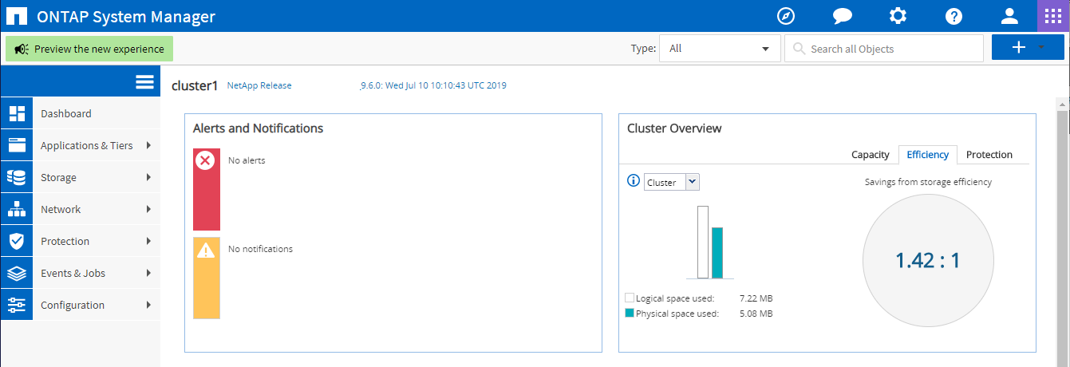The height and width of the screenshot is (367, 1070).
Task: Switch to the Protection tab in Cluster Overview
Action: click(x=989, y=155)
